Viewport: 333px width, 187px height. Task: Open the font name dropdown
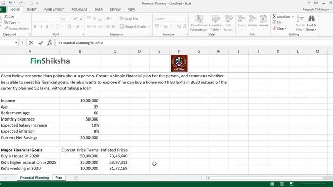pos(59,19)
